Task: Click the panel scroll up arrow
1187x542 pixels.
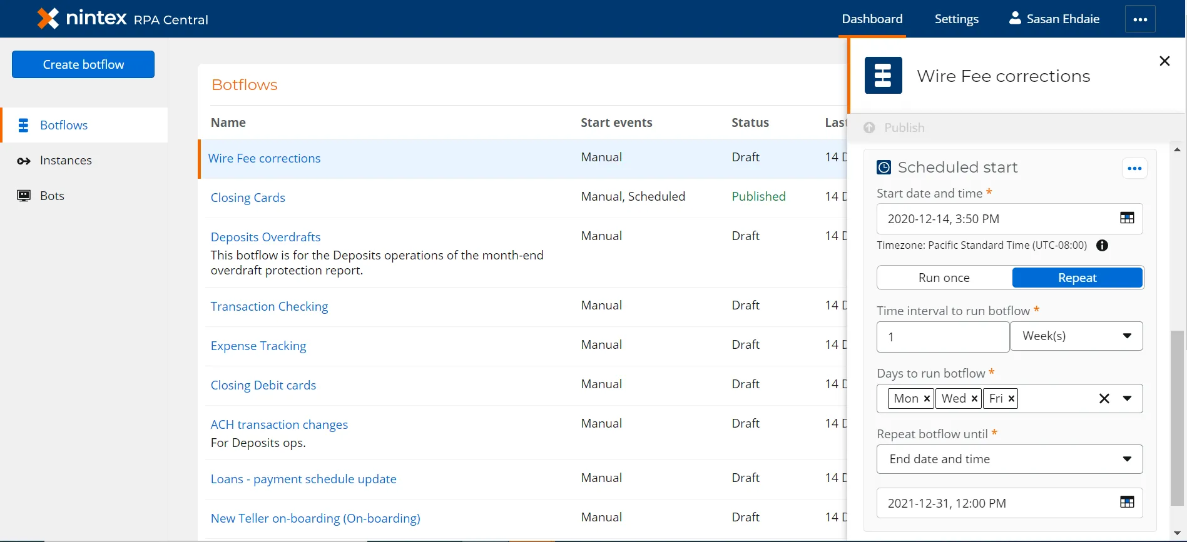Action: 1177,150
